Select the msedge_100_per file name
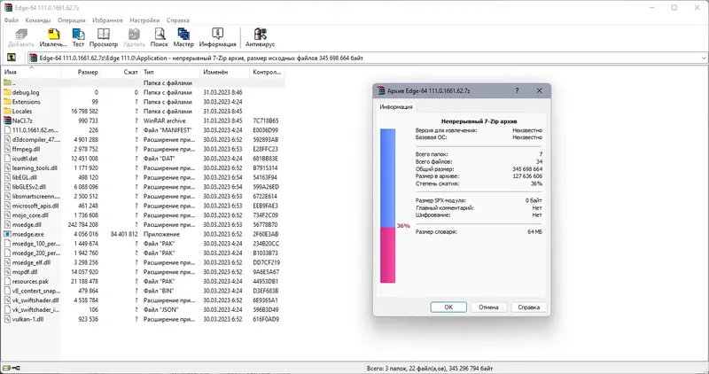Viewport: 709px width, 374px height. [35, 244]
